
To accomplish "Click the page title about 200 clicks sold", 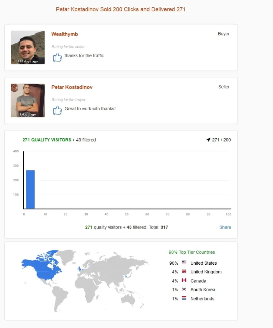I will (121, 9).
